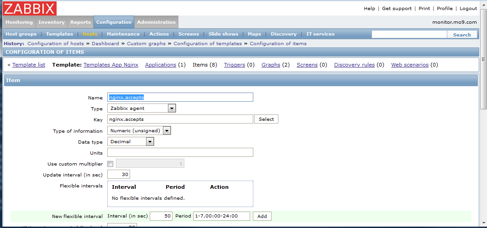Click the Period input field

221,216
